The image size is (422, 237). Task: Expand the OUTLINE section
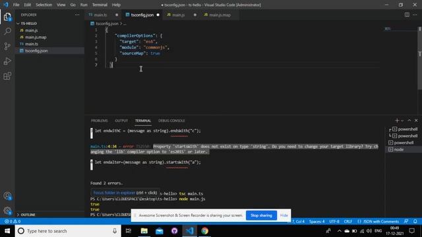26,215
